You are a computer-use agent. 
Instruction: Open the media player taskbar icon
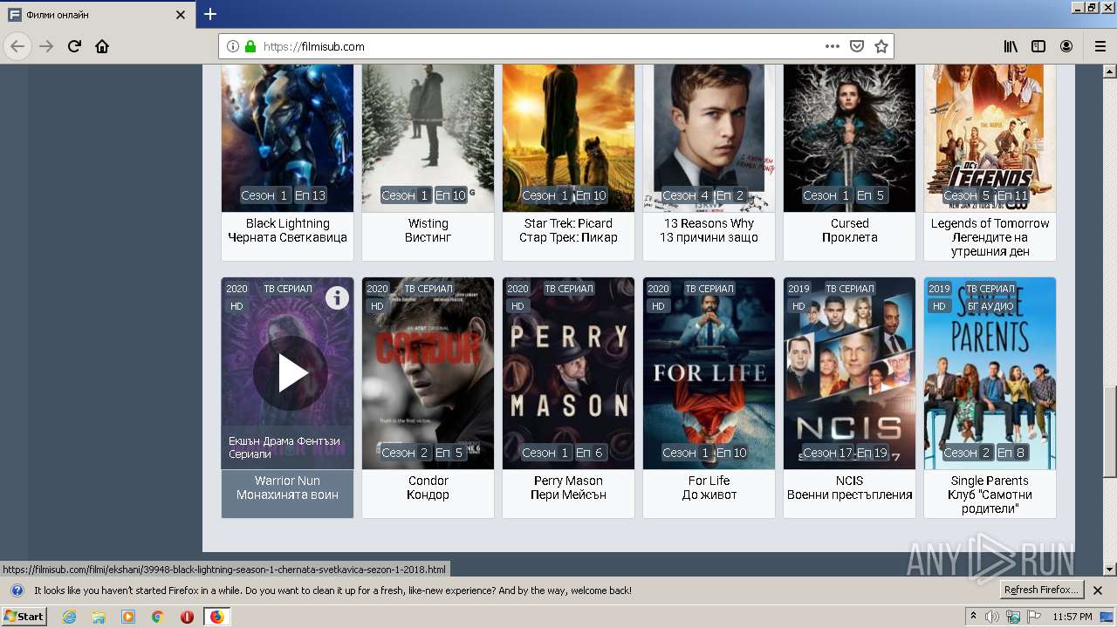pos(128,617)
